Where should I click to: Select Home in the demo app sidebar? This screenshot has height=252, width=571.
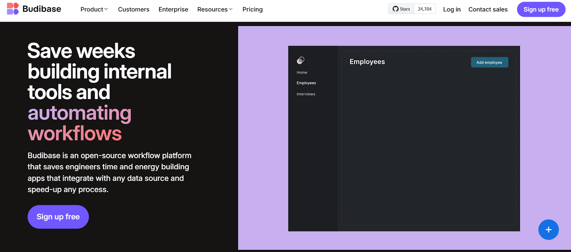click(x=302, y=72)
